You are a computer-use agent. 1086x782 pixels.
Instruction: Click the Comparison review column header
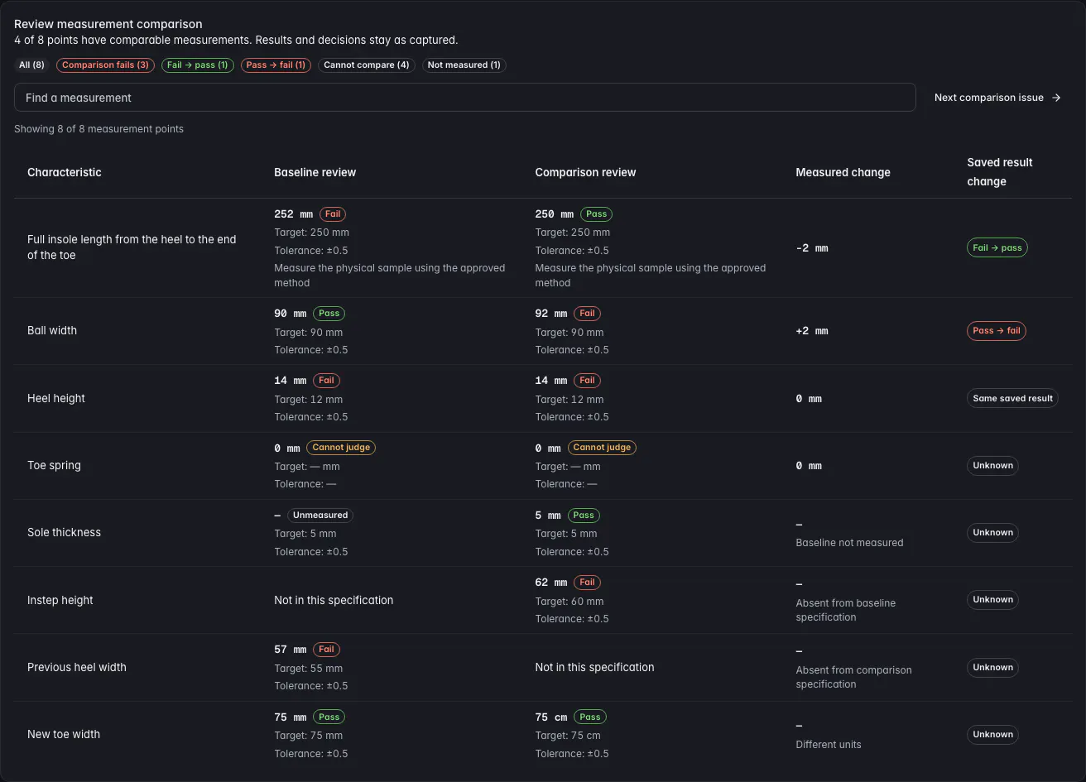pyautogui.click(x=586, y=172)
